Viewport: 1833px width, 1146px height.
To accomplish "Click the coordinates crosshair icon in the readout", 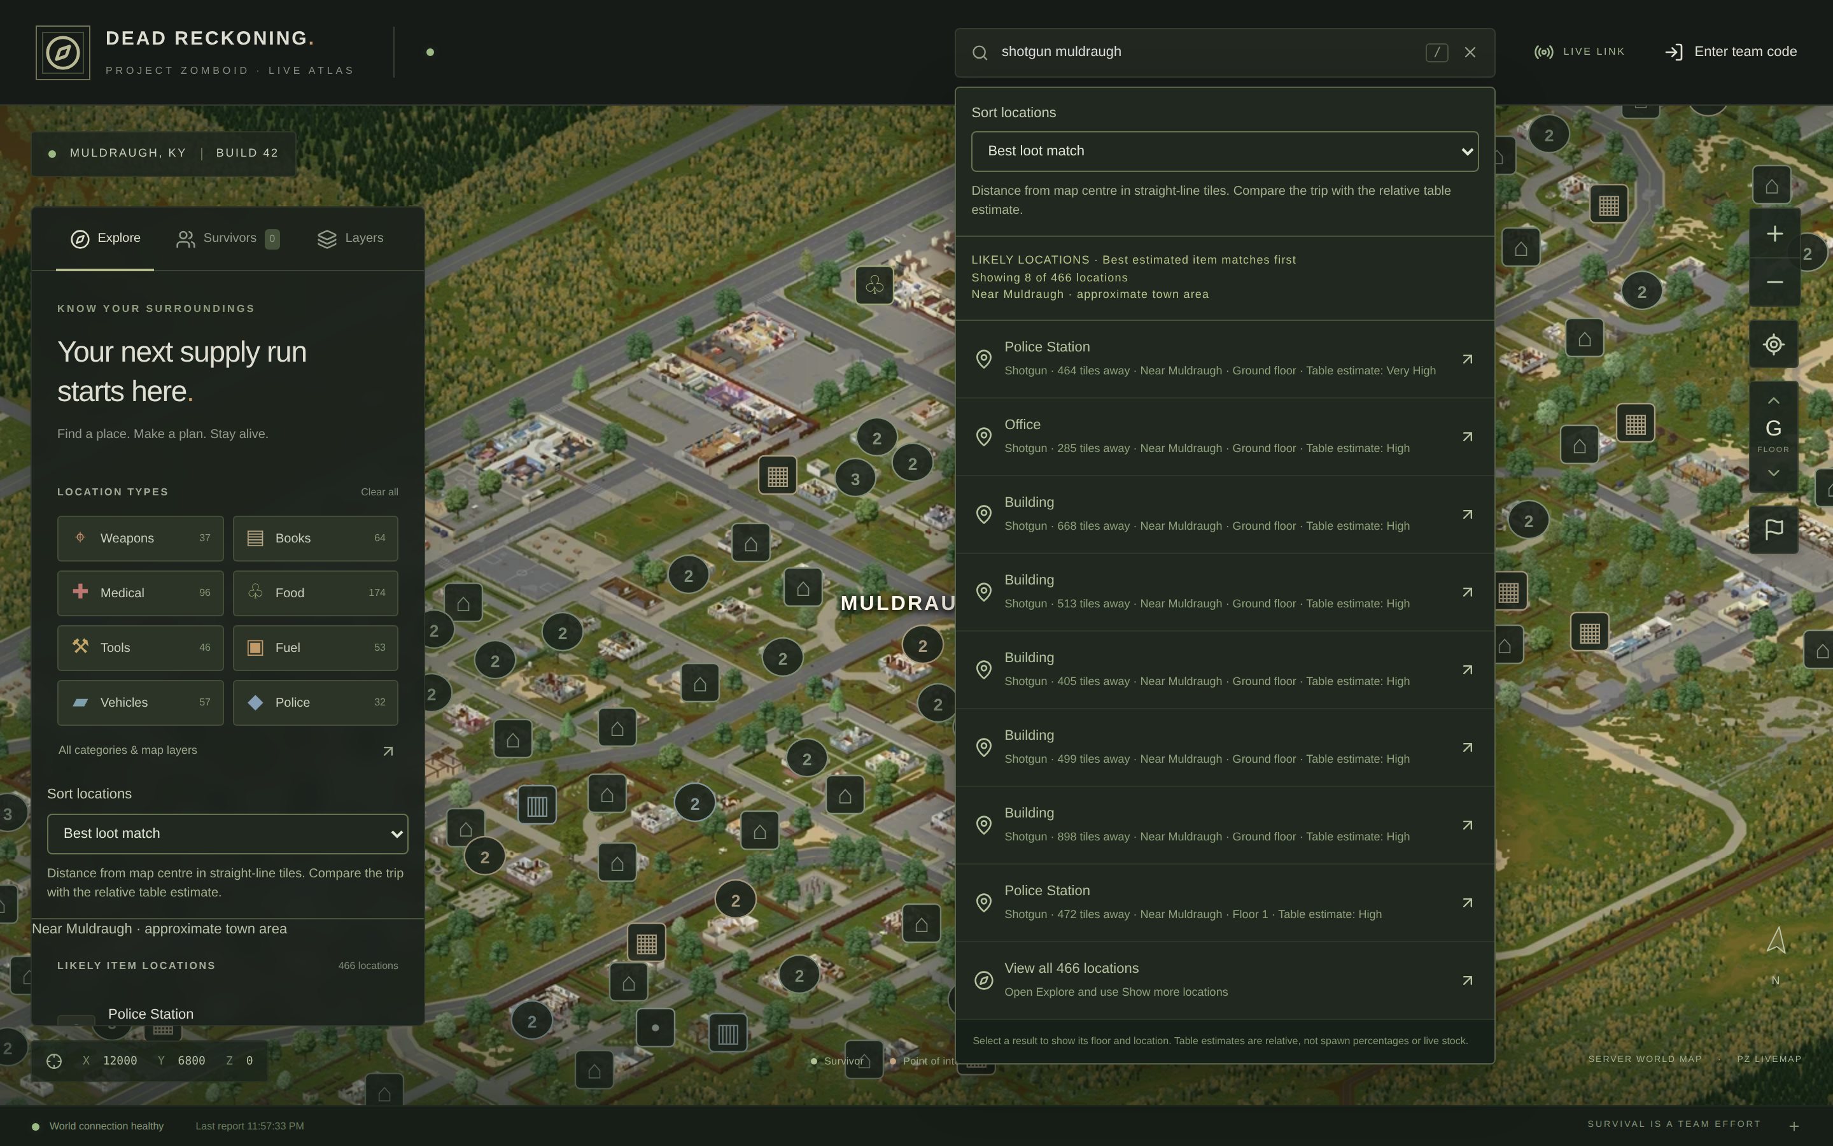I will (53, 1061).
